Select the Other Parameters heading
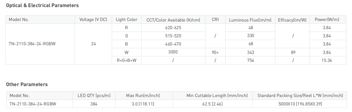352x112 pixels. (x=27, y=84)
